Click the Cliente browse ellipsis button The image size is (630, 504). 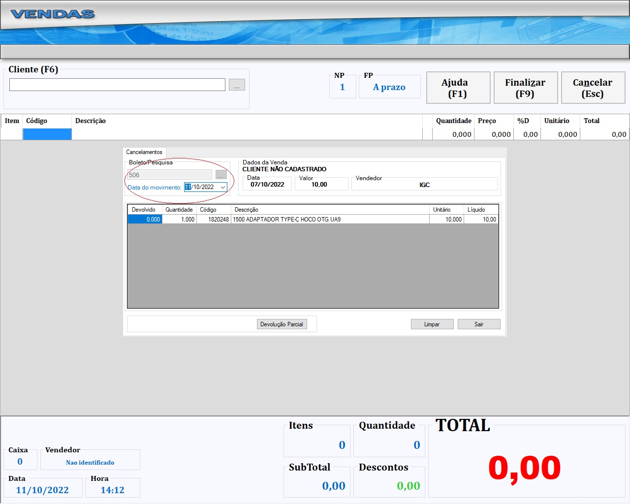[237, 85]
